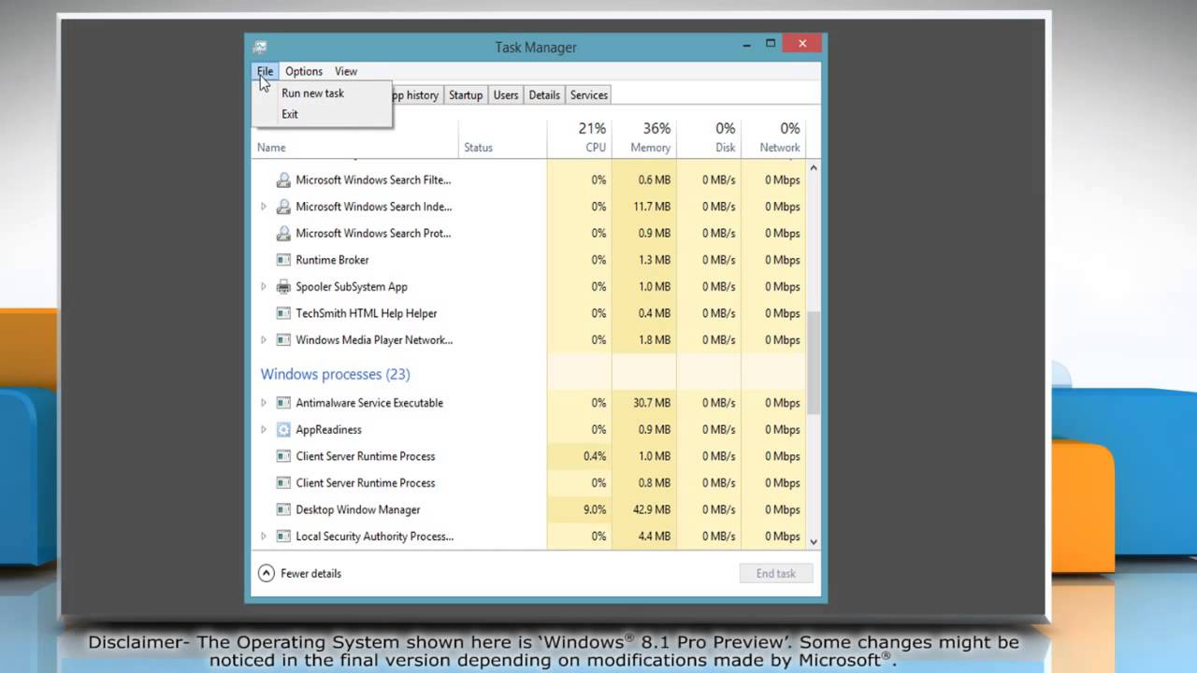Click the Task Manager title bar icon
This screenshot has height=673, width=1197.
coord(260,47)
